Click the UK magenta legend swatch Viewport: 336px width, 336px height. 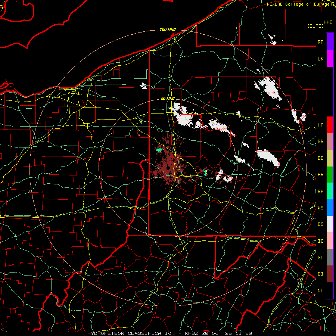[330, 59]
